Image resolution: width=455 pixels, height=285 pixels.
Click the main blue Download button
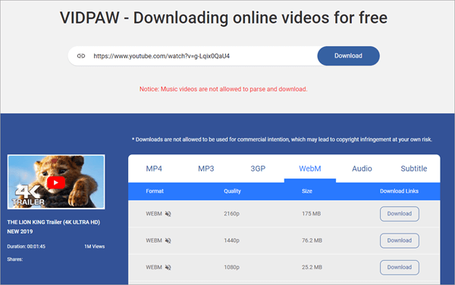(348, 56)
